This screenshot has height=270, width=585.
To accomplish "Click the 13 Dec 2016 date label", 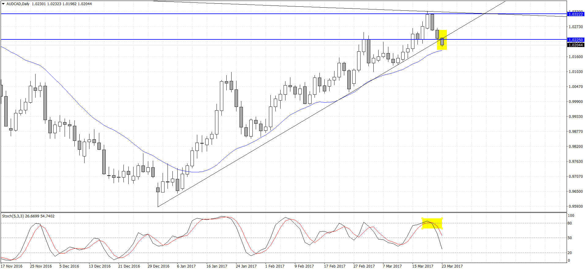I will pos(100,266).
